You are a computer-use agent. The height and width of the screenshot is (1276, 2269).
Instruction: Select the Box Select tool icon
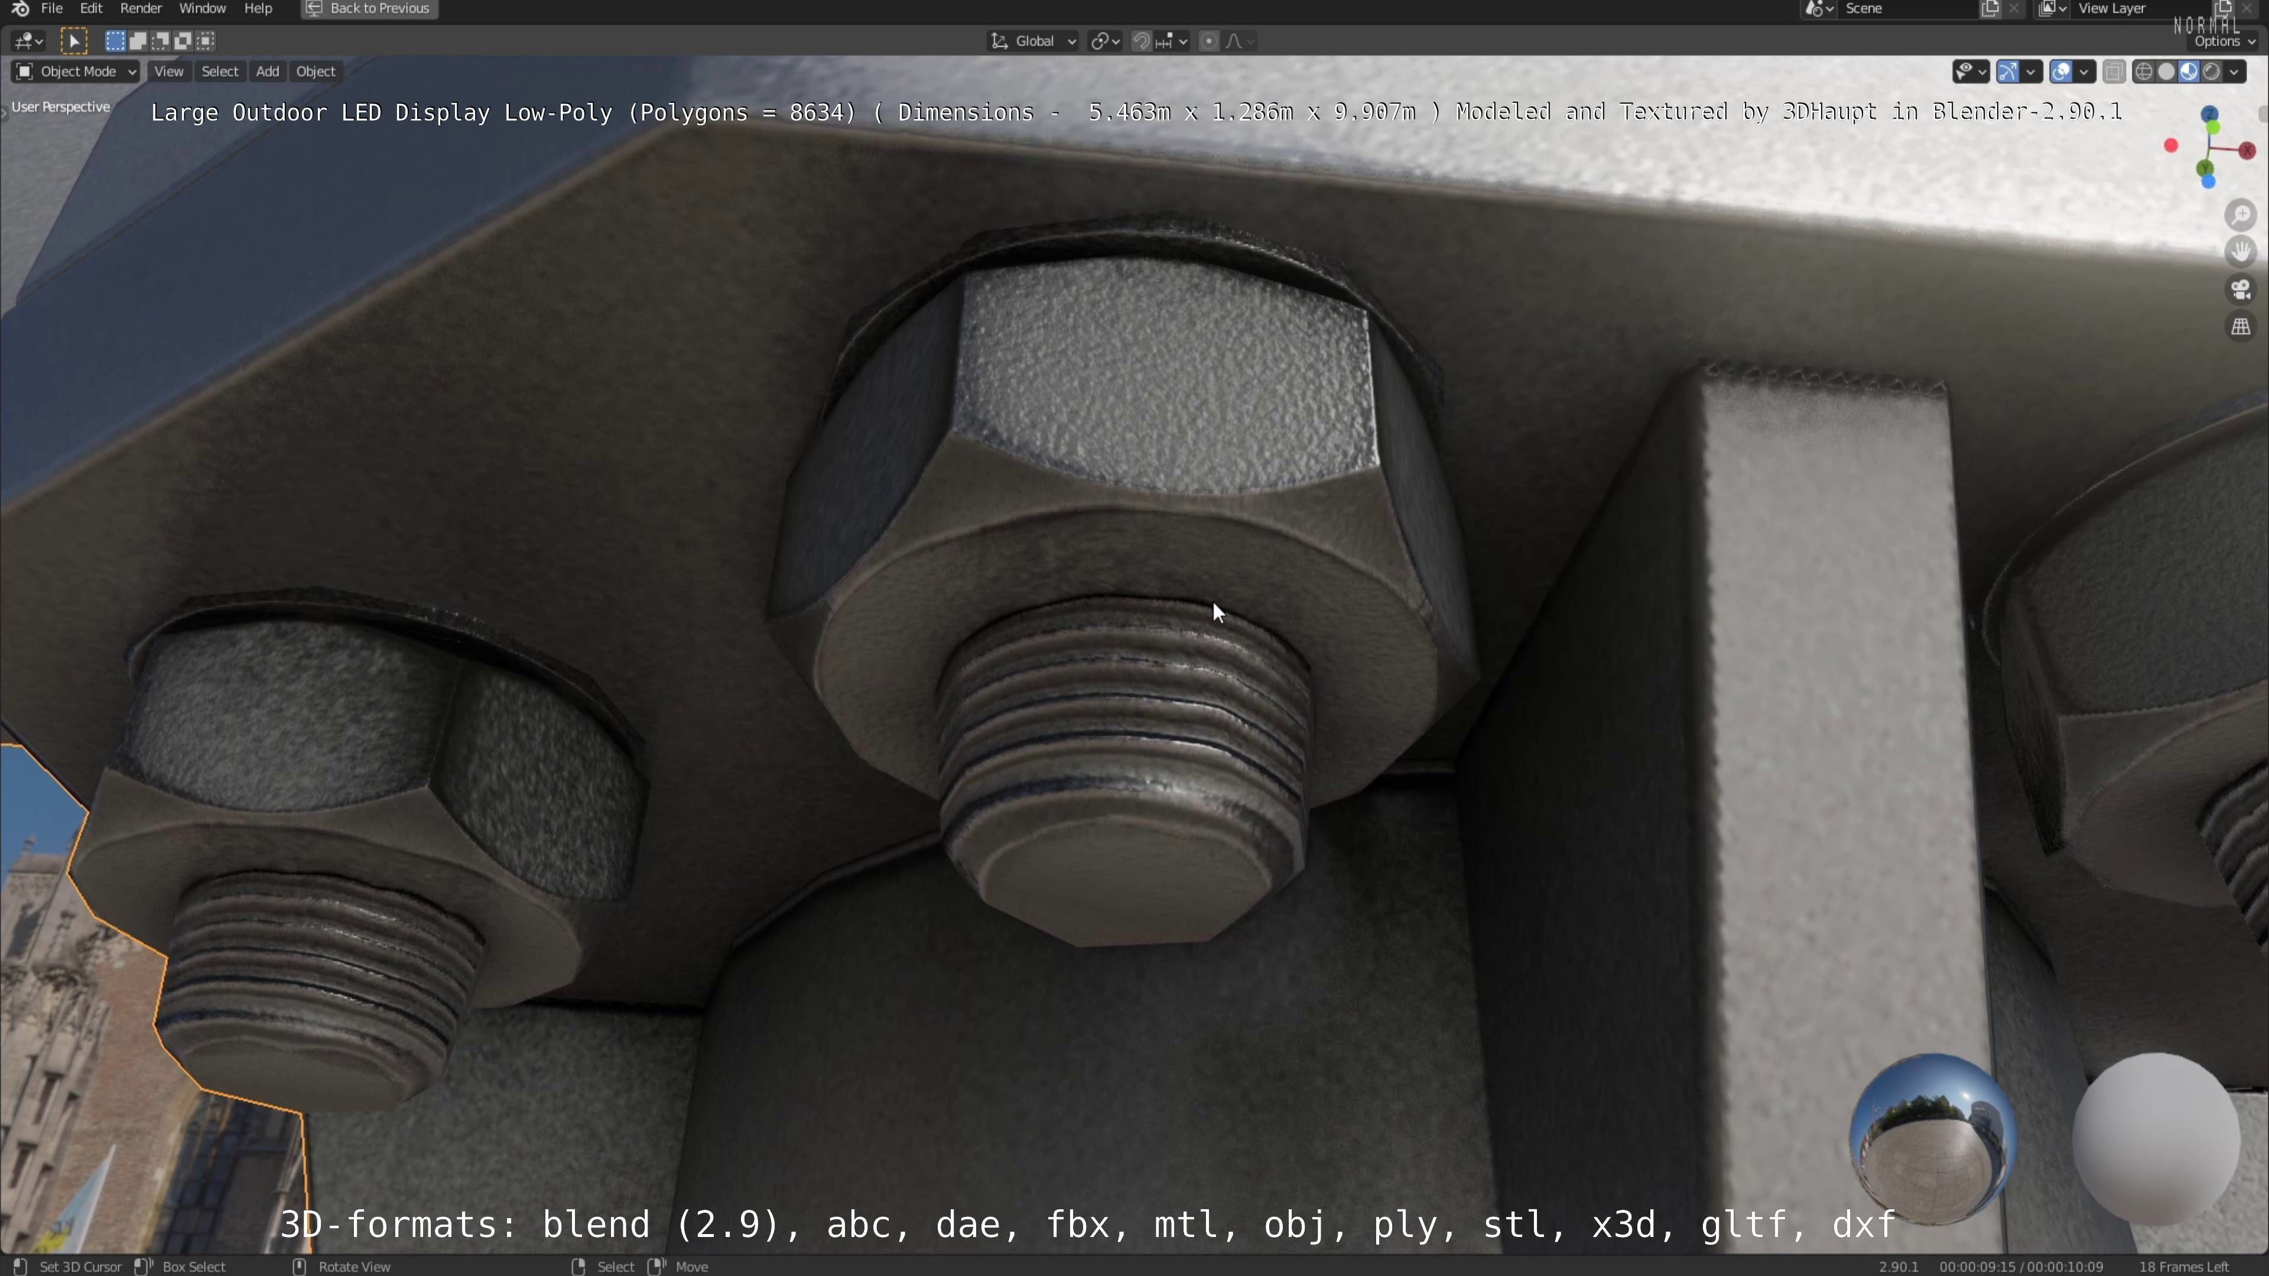coord(74,41)
